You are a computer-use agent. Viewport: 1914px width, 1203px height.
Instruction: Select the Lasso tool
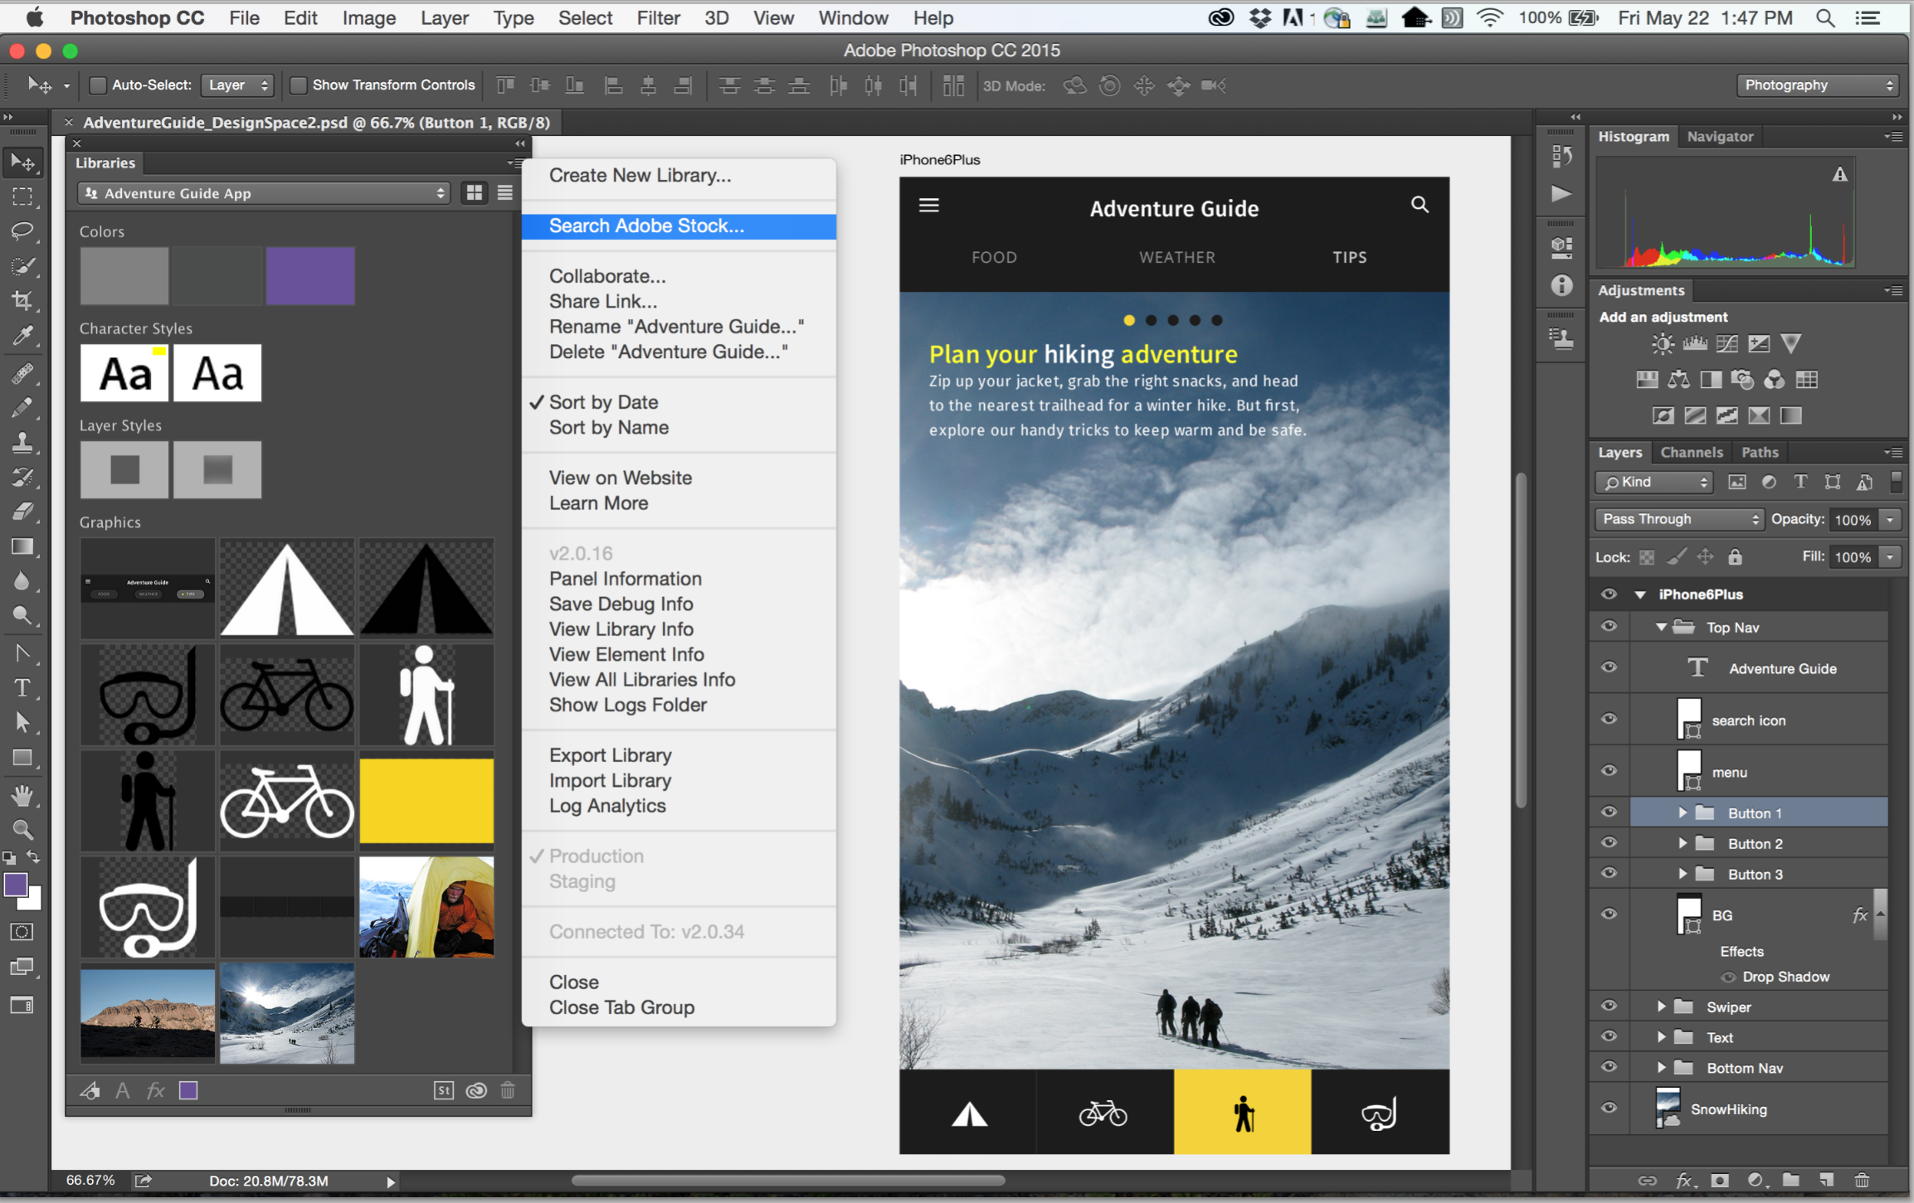point(22,230)
